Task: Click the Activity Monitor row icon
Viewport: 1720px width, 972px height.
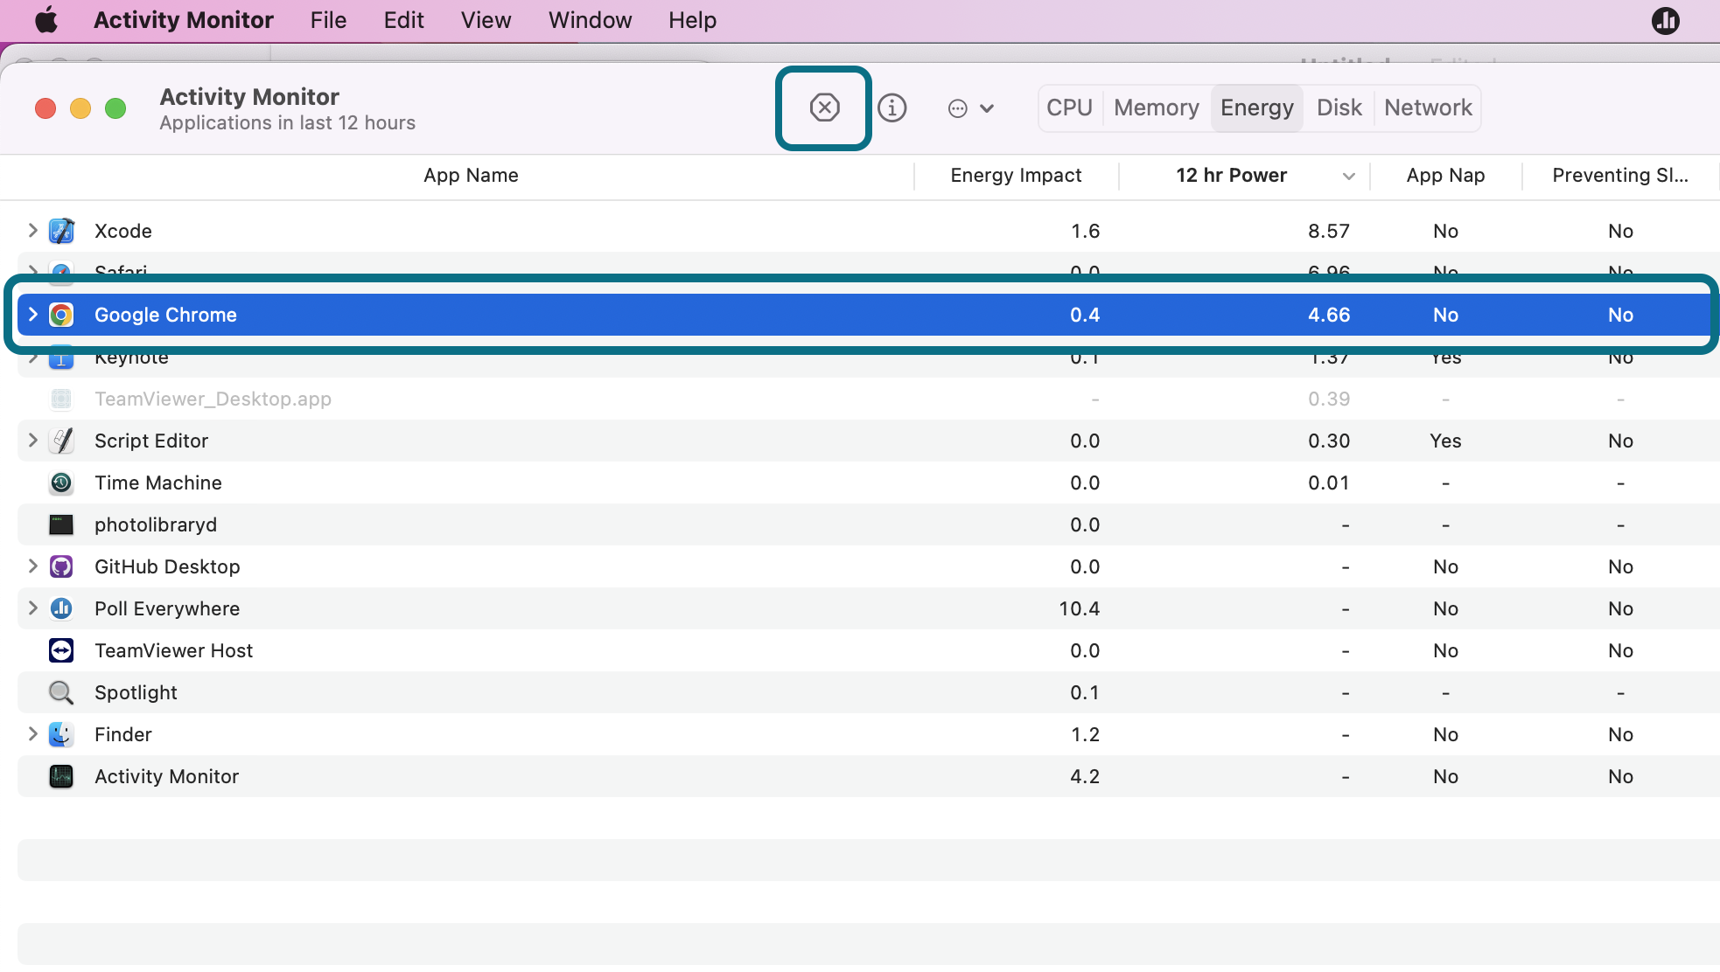Action: (x=61, y=776)
